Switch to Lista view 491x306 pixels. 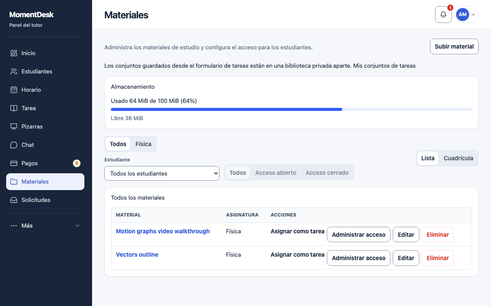pos(428,158)
